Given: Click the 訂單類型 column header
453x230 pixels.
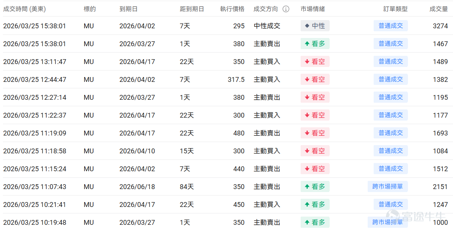Looking at the screenshot, I should click(396, 9).
